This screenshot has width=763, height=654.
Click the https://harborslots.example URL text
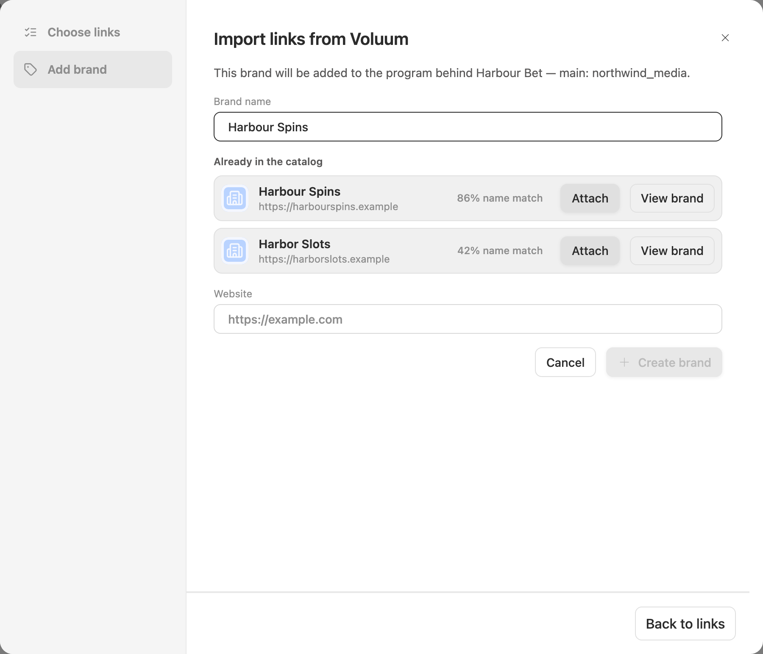[x=324, y=259]
